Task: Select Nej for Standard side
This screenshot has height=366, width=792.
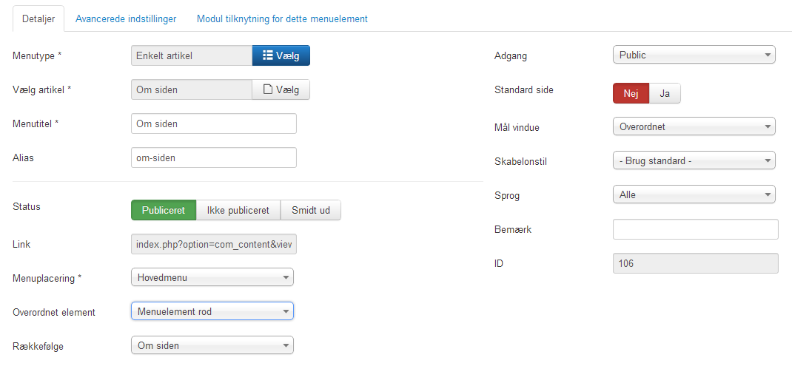Action: (x=631, y=93)
